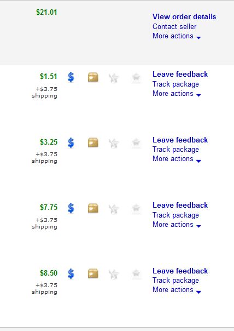Expand More actions for the $3.25 item

pyautogui.click(x=177, y=159)
